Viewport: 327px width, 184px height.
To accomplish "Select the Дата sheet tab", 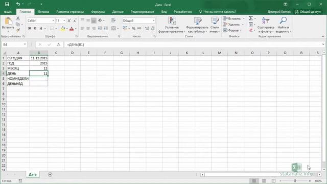I will 33,174.
